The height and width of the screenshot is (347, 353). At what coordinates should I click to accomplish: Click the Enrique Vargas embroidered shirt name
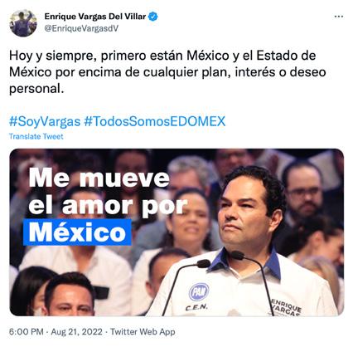[286, 308]
